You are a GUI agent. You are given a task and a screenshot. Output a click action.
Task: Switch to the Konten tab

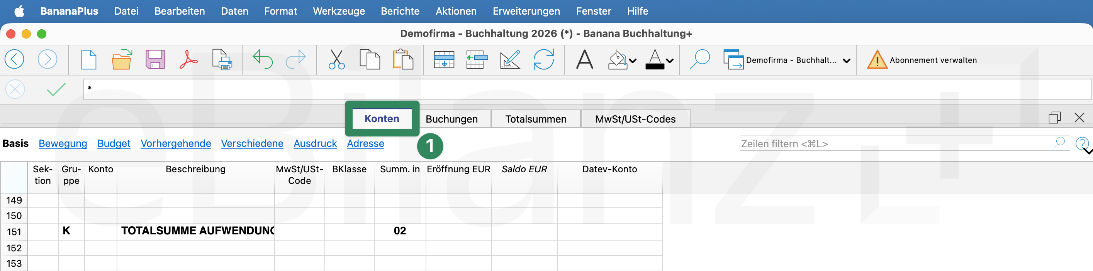[382, 119]
